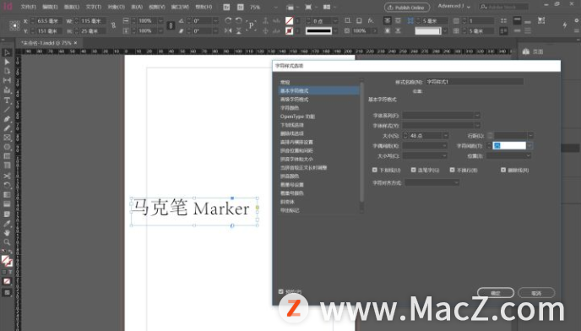Screen dimensions: 581x331
Task: Open the 编辑(E) Edit menu
Action: pos(50,7)
